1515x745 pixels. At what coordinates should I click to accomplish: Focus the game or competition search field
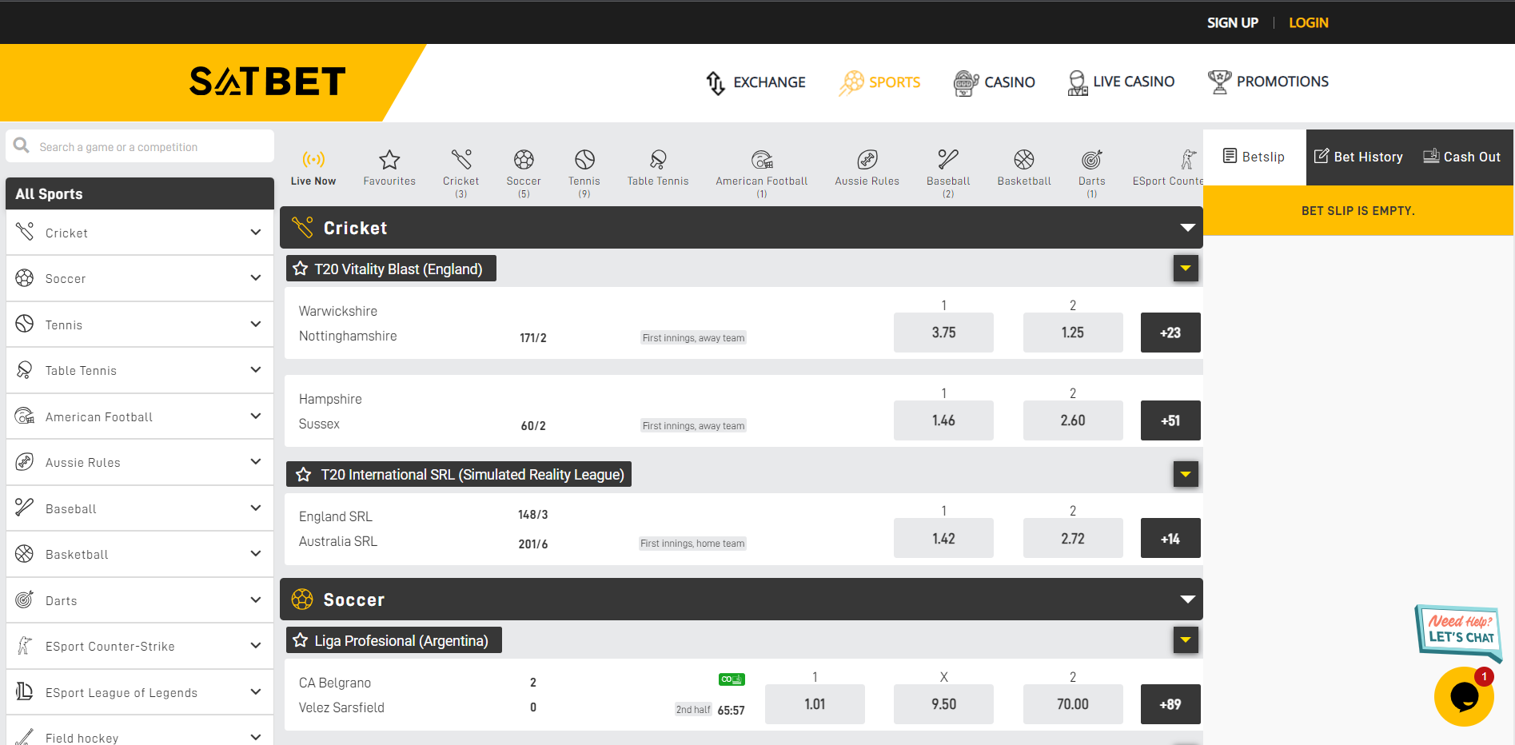(x=140, y=146)
